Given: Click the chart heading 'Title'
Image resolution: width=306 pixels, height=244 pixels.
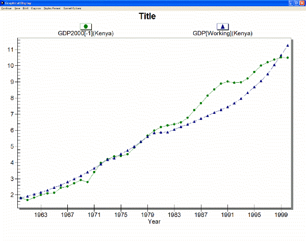Looking at the screenshot, I should 147,16.
